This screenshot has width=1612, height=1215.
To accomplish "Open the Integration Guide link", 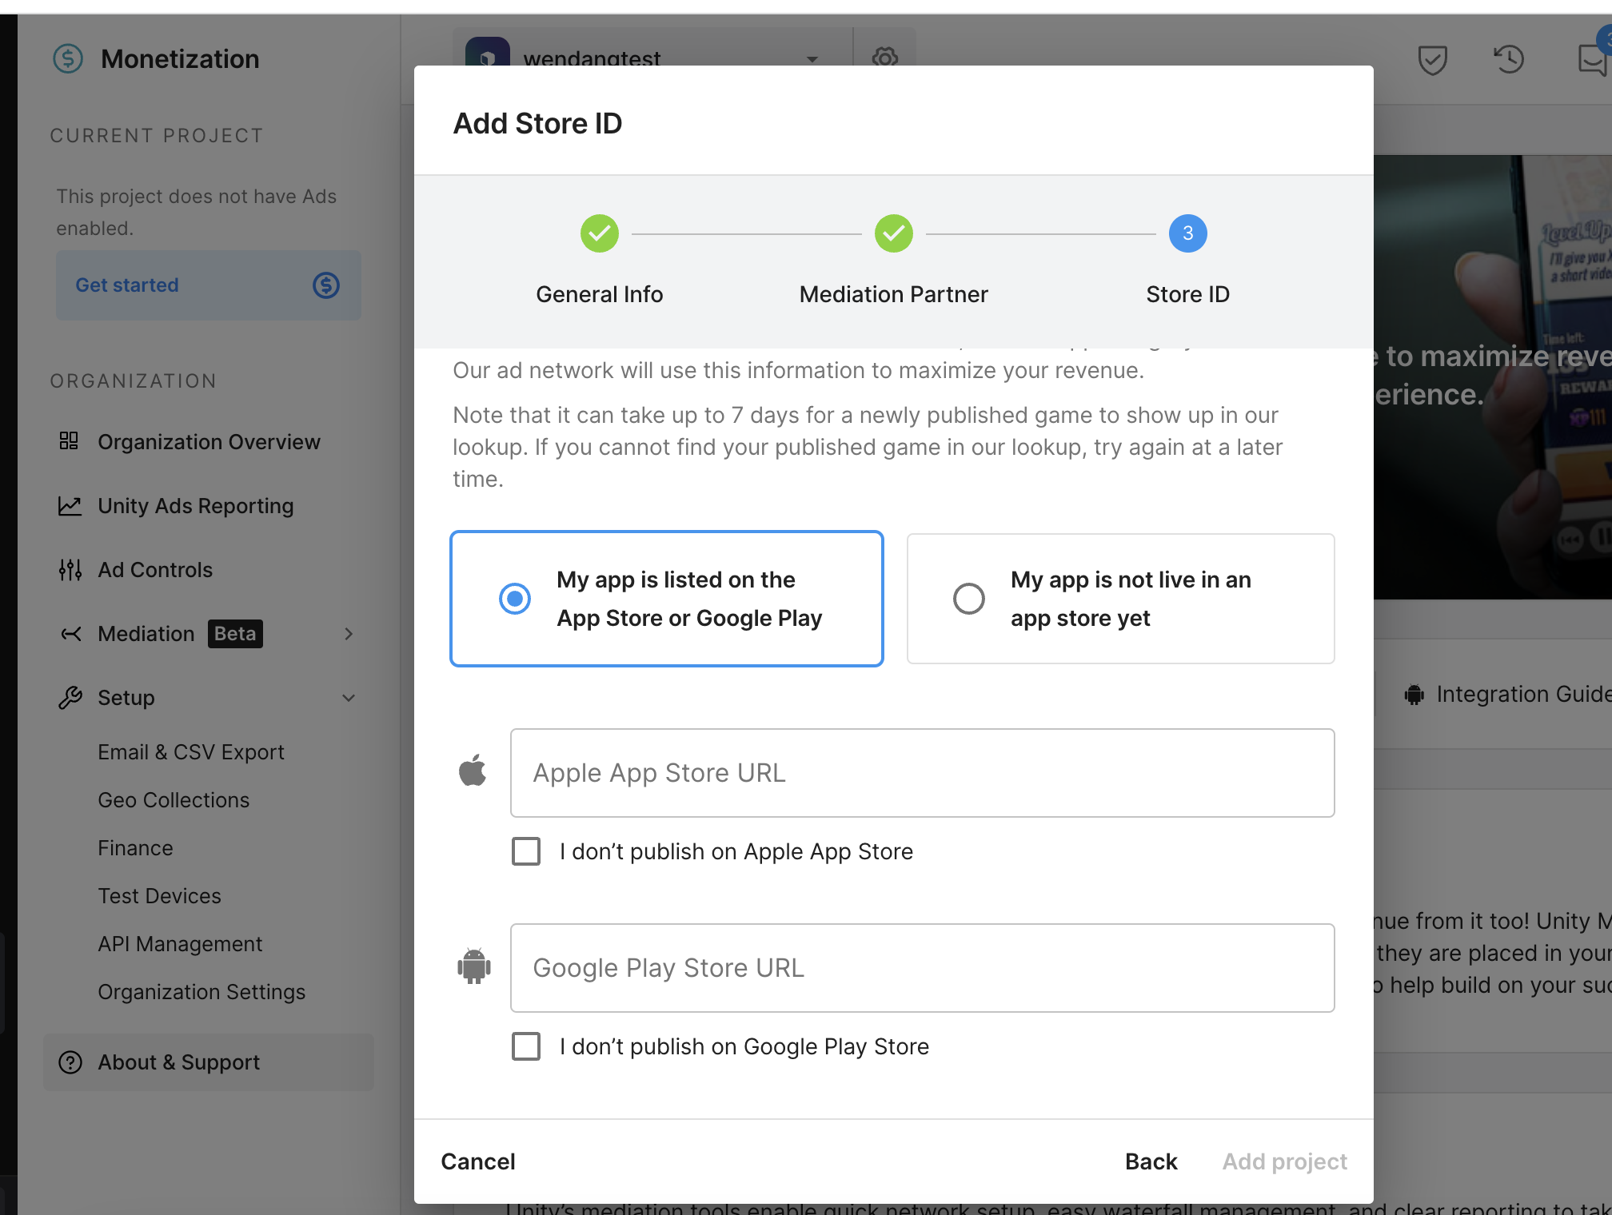I will (x=1523, y=694).
